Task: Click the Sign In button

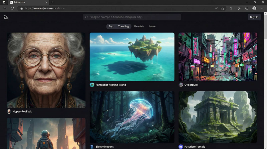Action: pos(254,17)
